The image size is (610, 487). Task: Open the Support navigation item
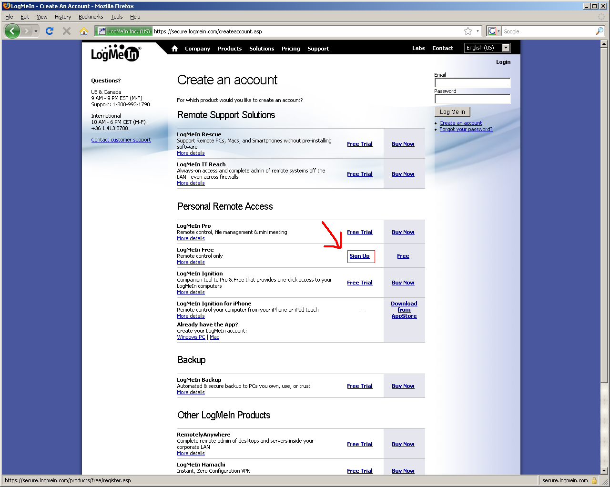[x=318, y=49]
